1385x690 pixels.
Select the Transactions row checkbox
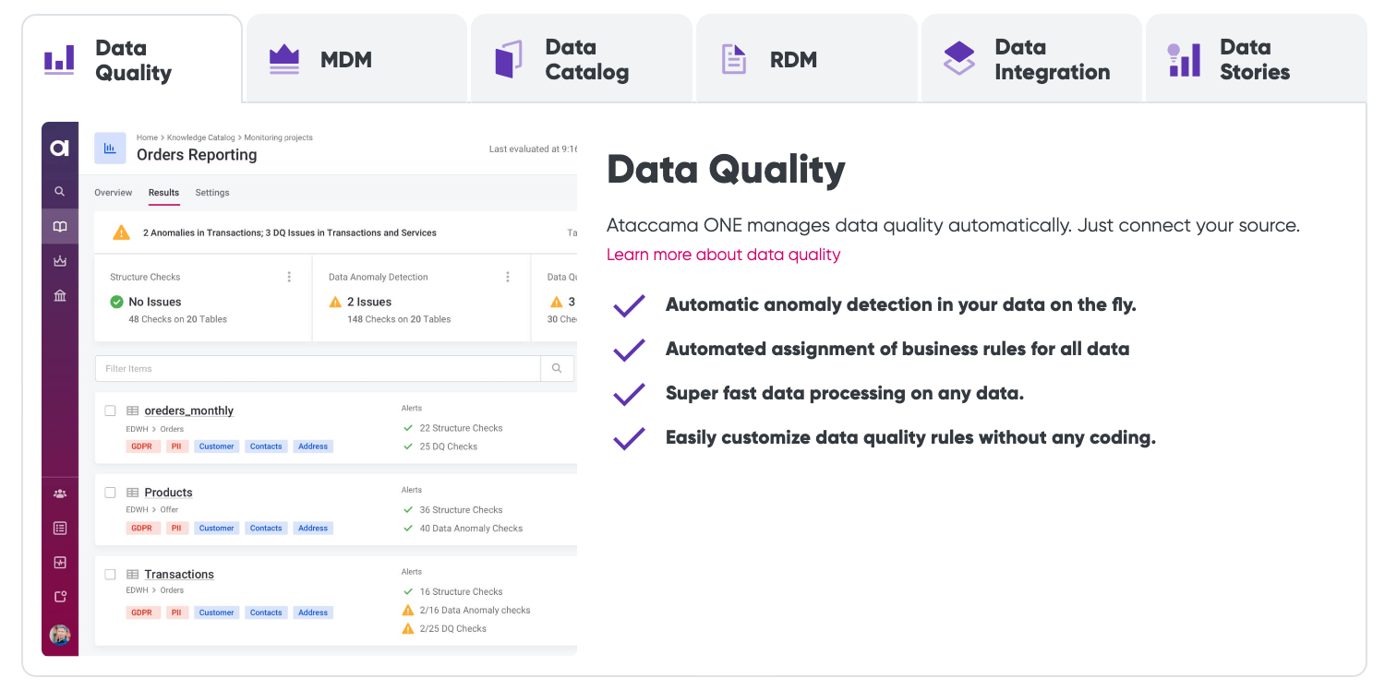tap(110, 574)
